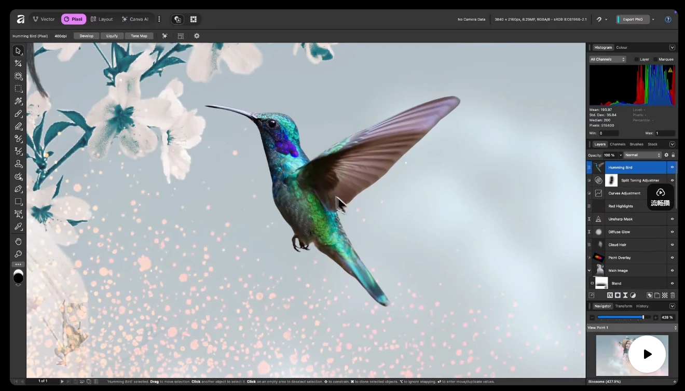
Task: Select the Move tool arrow
Action: tap(18, 51)
